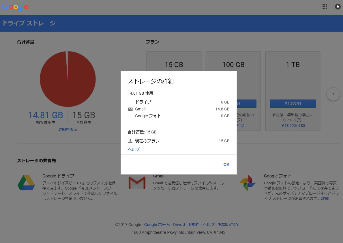Screen dimensions: 343x243
Task: Click the Google フォト row in dialog
Action: tap(179, 116)
